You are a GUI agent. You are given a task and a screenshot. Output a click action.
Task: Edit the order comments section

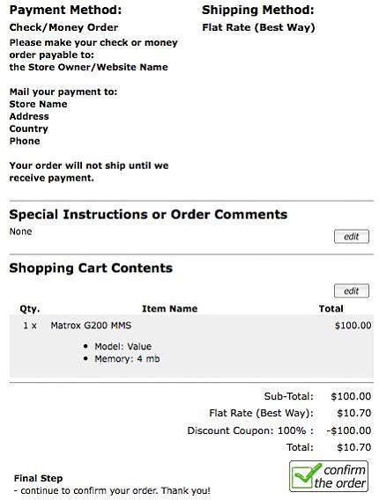click(x=352, y=236)
